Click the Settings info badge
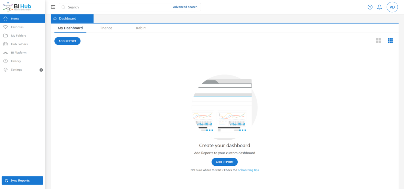Screen dimensions: 404x189 (41, 70)
